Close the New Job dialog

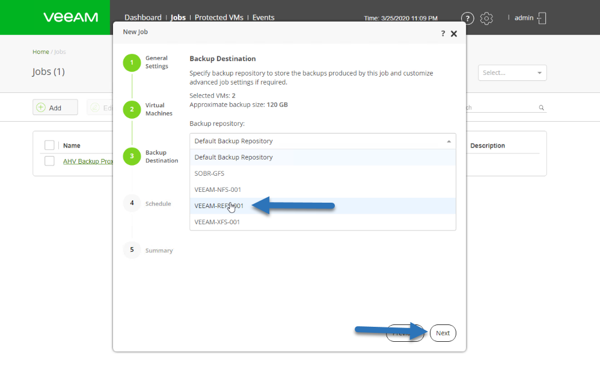454,34
